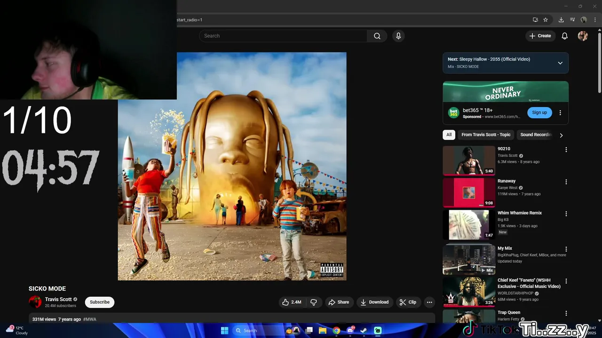Click in YouTube search field

pos(283,36)
